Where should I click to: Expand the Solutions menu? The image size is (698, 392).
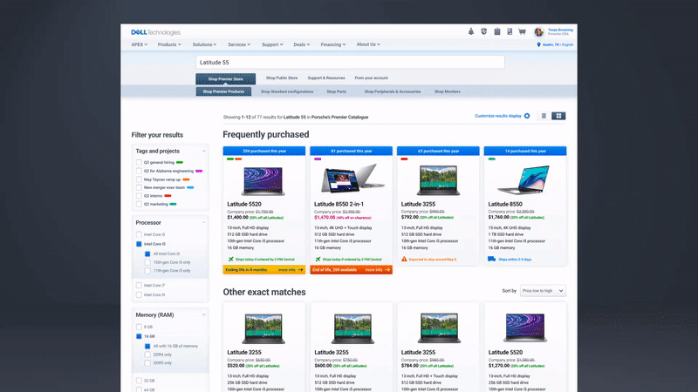click(204, 44)
